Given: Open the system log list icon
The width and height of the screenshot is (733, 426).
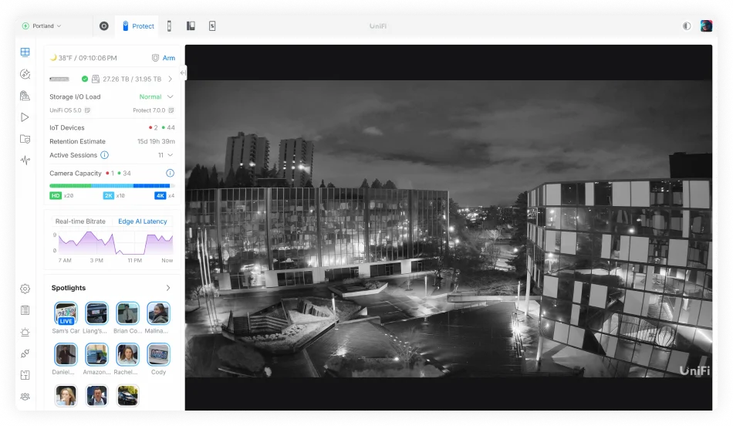Looking at the screenshot, I should [x=25, y=310].
